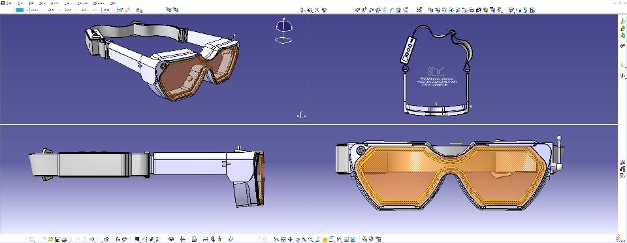The height and width of the screenshot is (243, 627).
Task: Click the 3D compass in viewport
Action: (x=283, y=30)
